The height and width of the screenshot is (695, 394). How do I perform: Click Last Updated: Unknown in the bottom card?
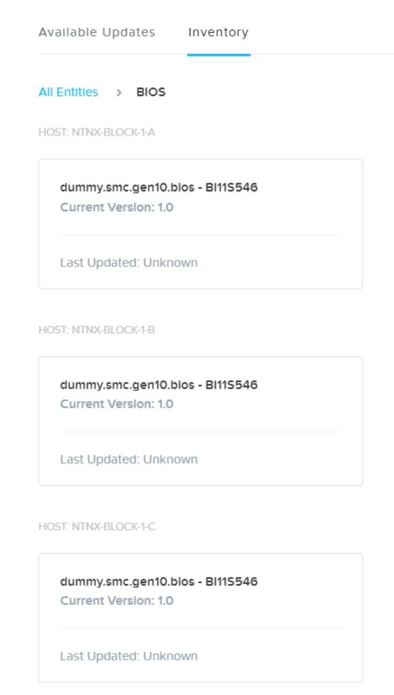click(128, 656)
